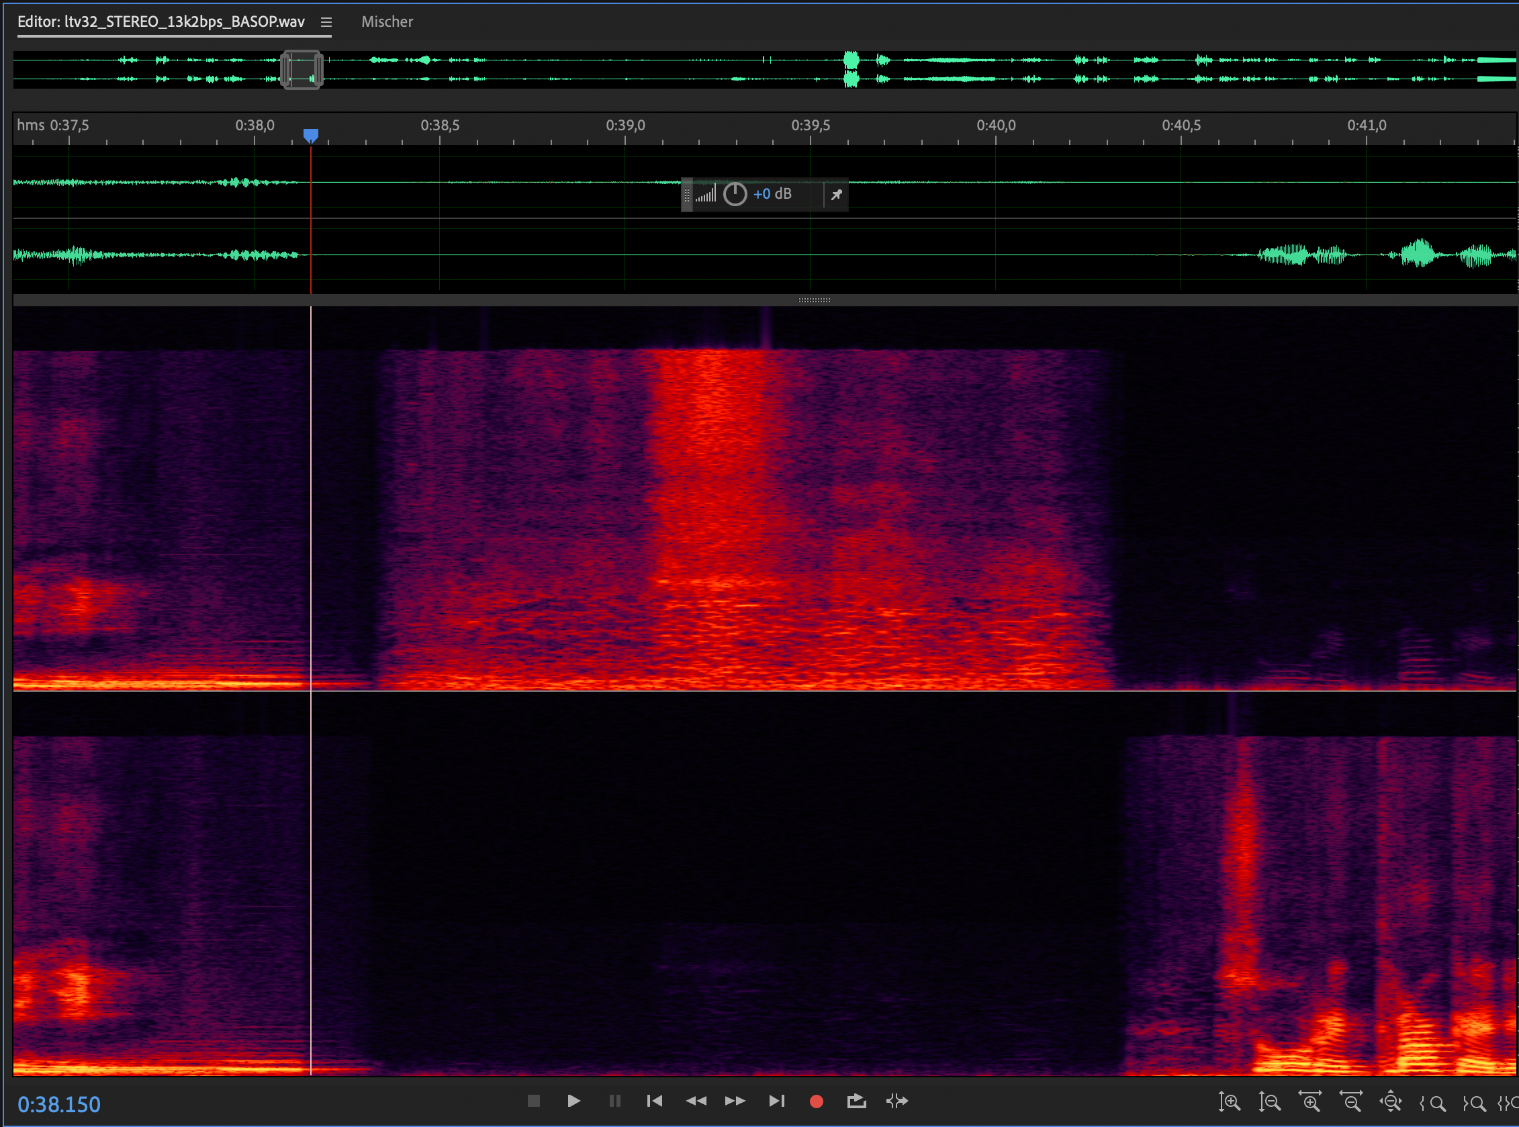Zoom in amplitude icon

point(1229,1101)
